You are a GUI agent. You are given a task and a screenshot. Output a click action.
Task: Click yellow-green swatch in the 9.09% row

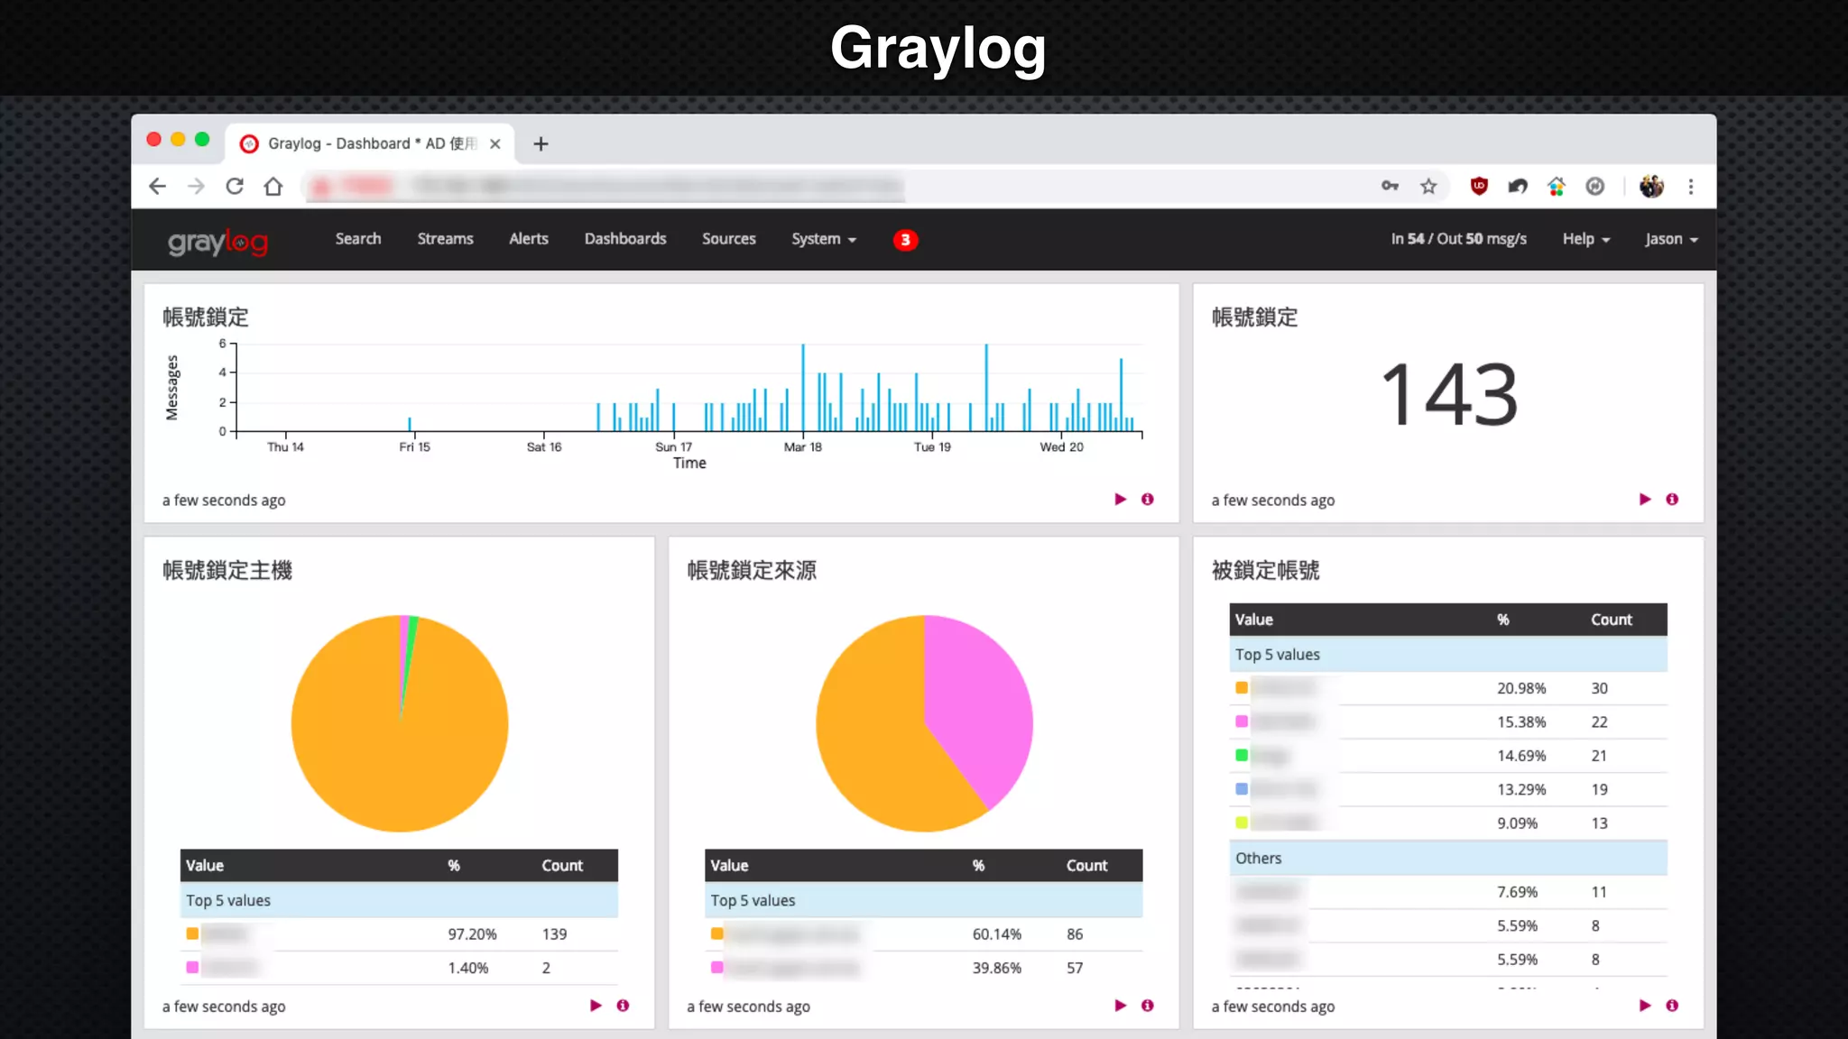coord(1242,823)
